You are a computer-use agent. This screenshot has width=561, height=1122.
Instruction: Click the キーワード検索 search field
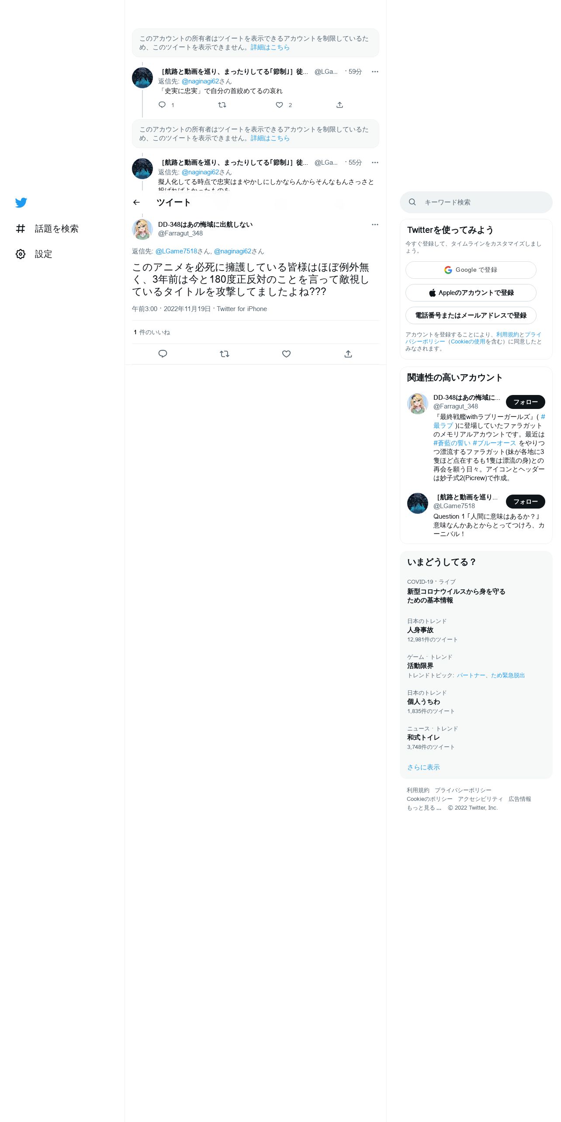click(x=476, y=202)
